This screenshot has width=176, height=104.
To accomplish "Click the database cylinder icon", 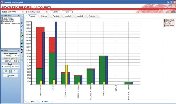I will pyautogui.click(x=22, y=23).
